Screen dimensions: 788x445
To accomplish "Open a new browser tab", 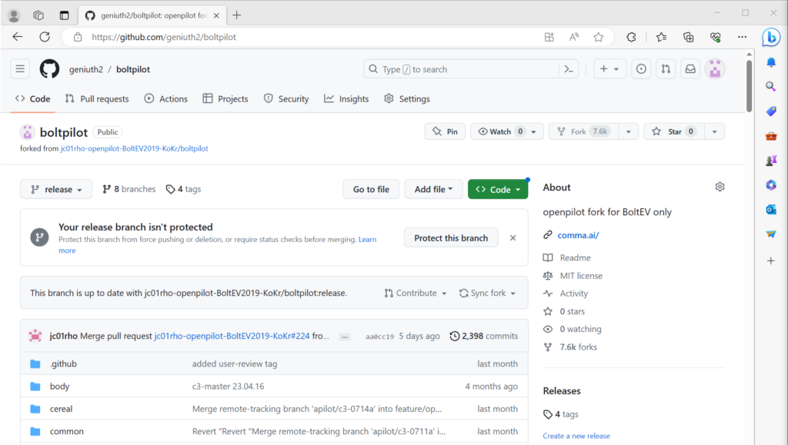I will point(237,15).
